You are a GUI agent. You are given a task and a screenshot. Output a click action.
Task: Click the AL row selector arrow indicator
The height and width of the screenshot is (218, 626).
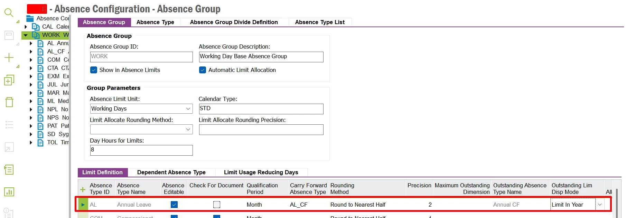[83, 205]
